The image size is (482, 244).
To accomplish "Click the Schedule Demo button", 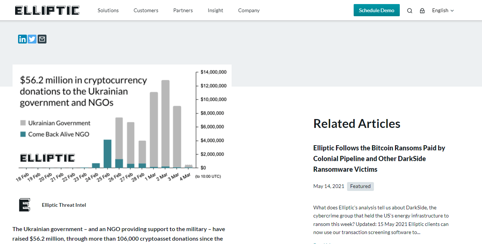I will click(377, 10).
